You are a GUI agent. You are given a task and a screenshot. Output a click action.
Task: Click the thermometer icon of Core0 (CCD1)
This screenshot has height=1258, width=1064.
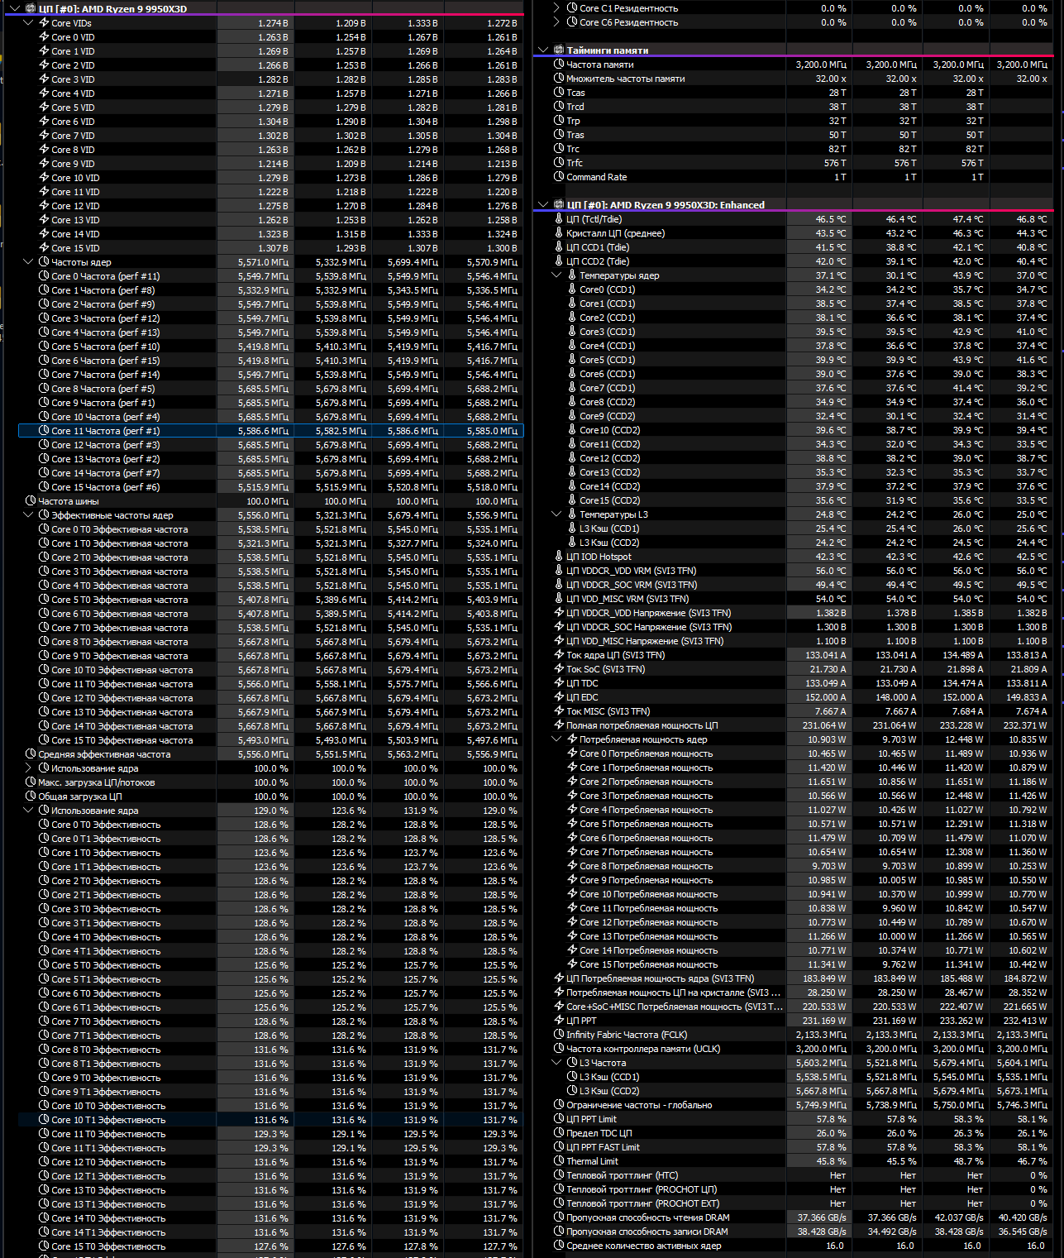coord(572,289)
